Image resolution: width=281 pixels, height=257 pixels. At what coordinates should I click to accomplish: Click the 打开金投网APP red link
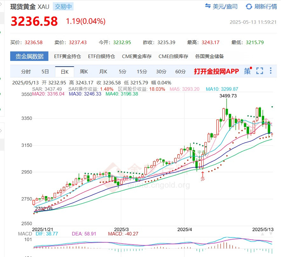(216, 71)
